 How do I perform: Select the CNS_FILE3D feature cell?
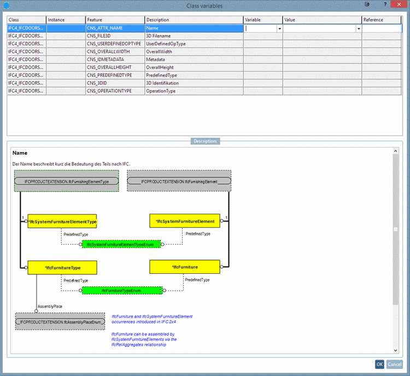pyautogui.click(x=115, y=36)
